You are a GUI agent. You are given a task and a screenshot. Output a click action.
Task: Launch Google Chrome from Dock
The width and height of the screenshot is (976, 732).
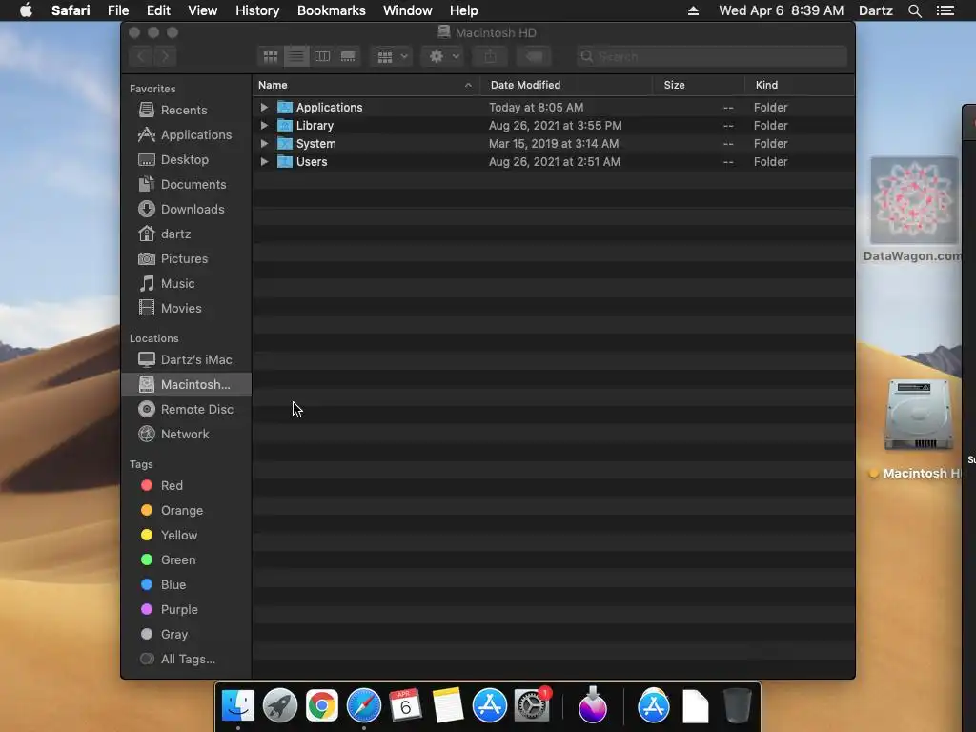point(322,706)
